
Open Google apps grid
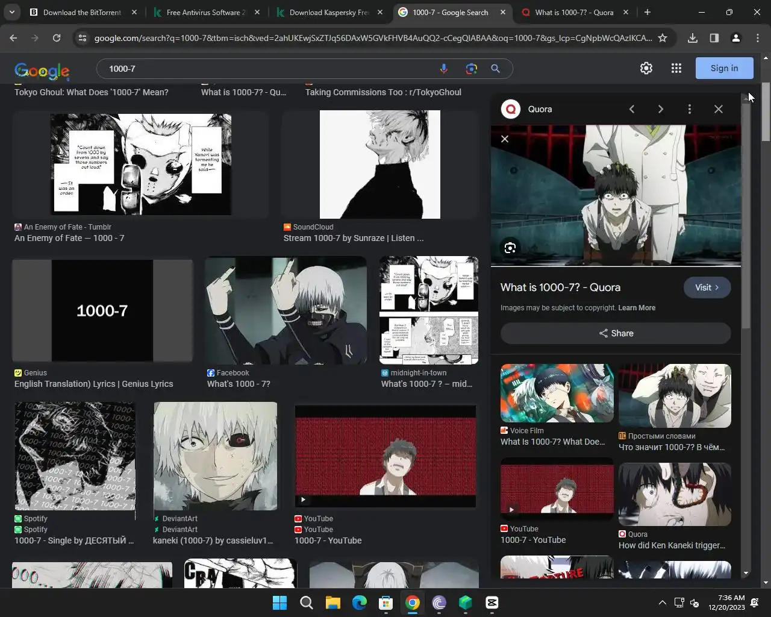(676, 68)
